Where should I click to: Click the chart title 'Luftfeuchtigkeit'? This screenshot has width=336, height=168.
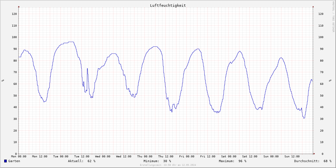pos(168,5)
